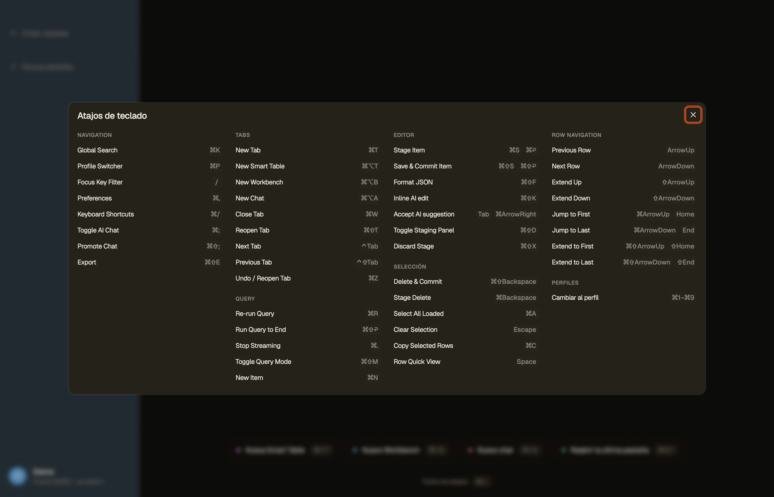Click the 'PERFILES' section heading
The width and height of the screenshot is (774, 497).
565,283
